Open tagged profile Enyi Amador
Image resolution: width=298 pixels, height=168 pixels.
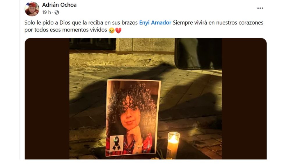(155, 23)
